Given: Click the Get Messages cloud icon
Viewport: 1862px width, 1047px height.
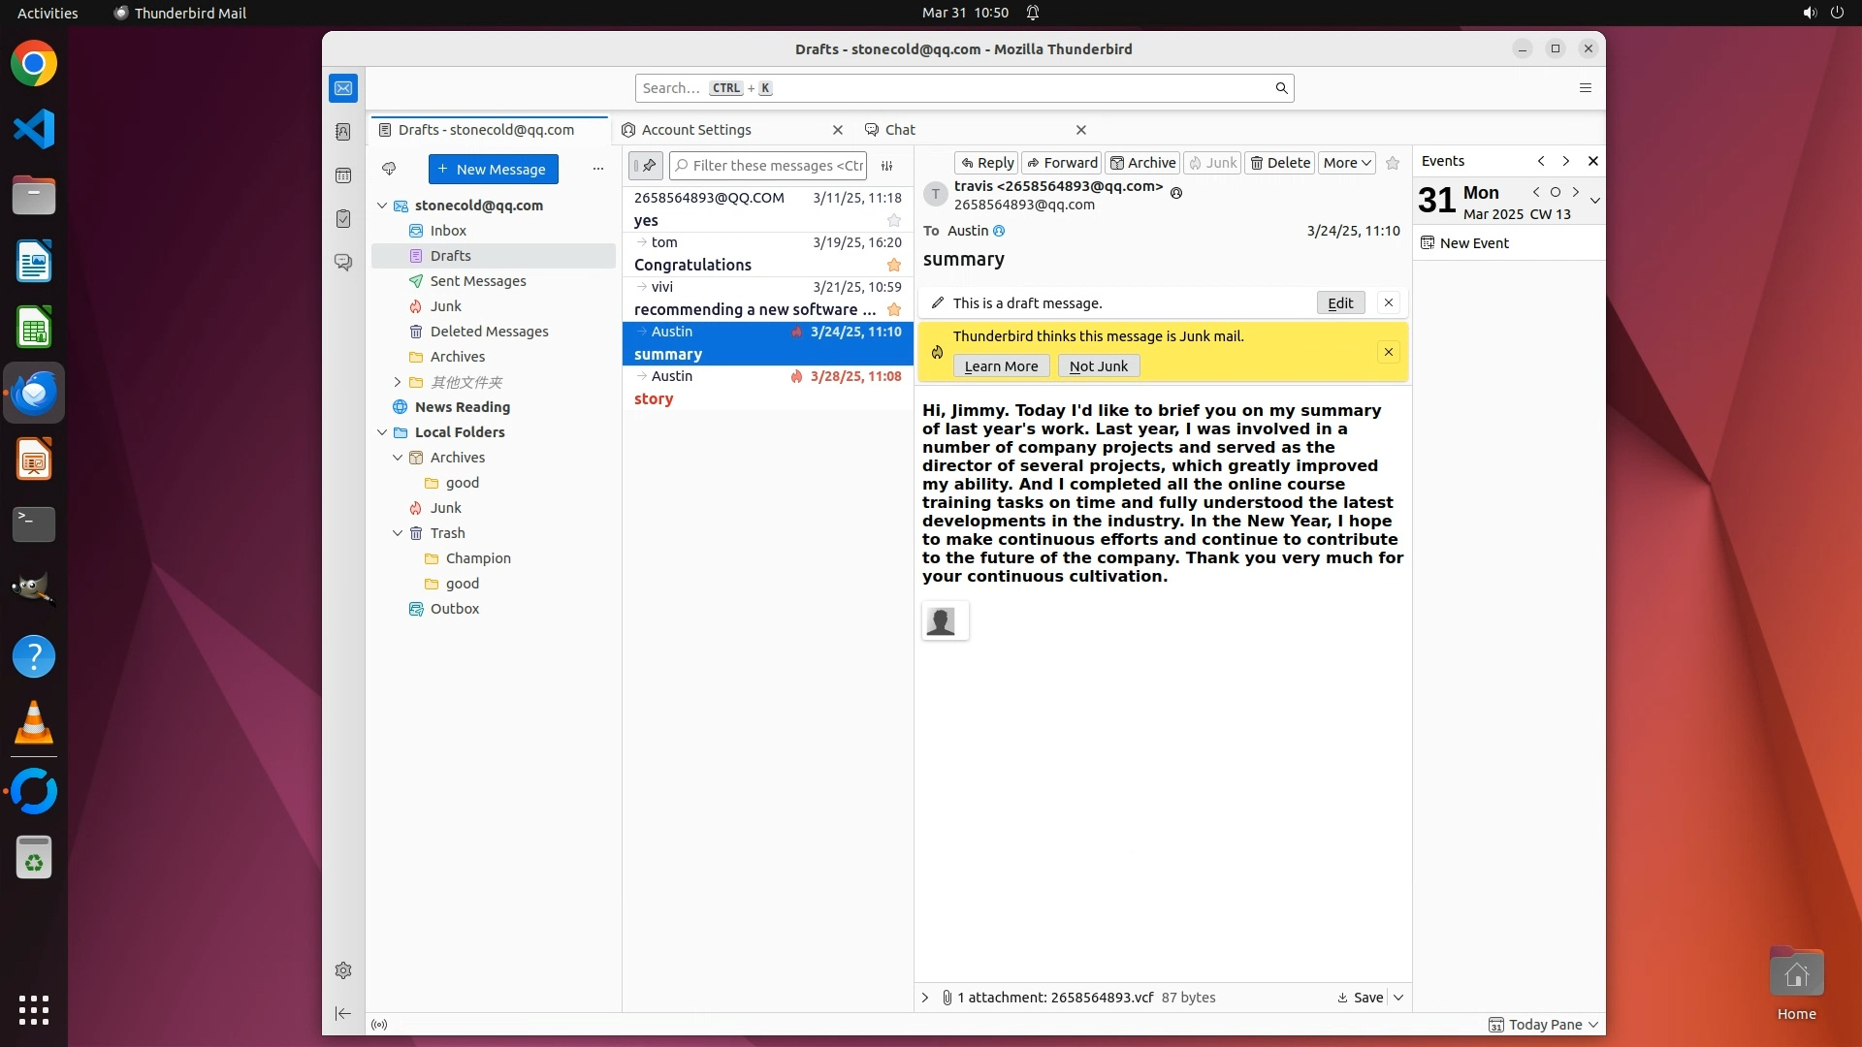Looking at the screenshot, I should coord(389,169).
